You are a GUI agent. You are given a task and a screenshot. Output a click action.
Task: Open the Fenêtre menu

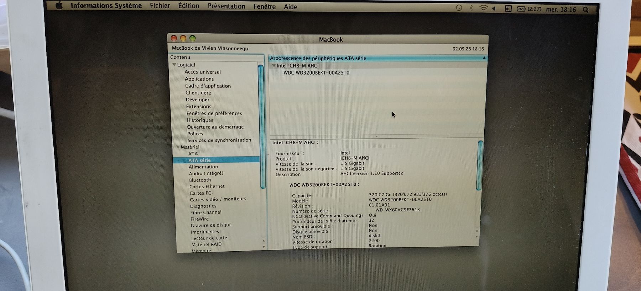[x=265, y=6]
